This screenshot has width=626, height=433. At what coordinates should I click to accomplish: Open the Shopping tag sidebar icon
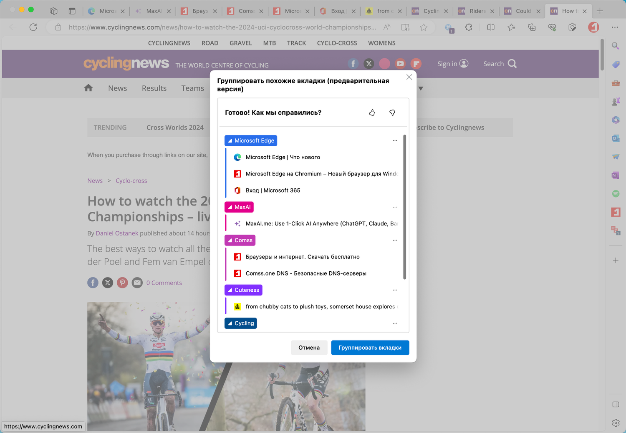pos(616,65)
